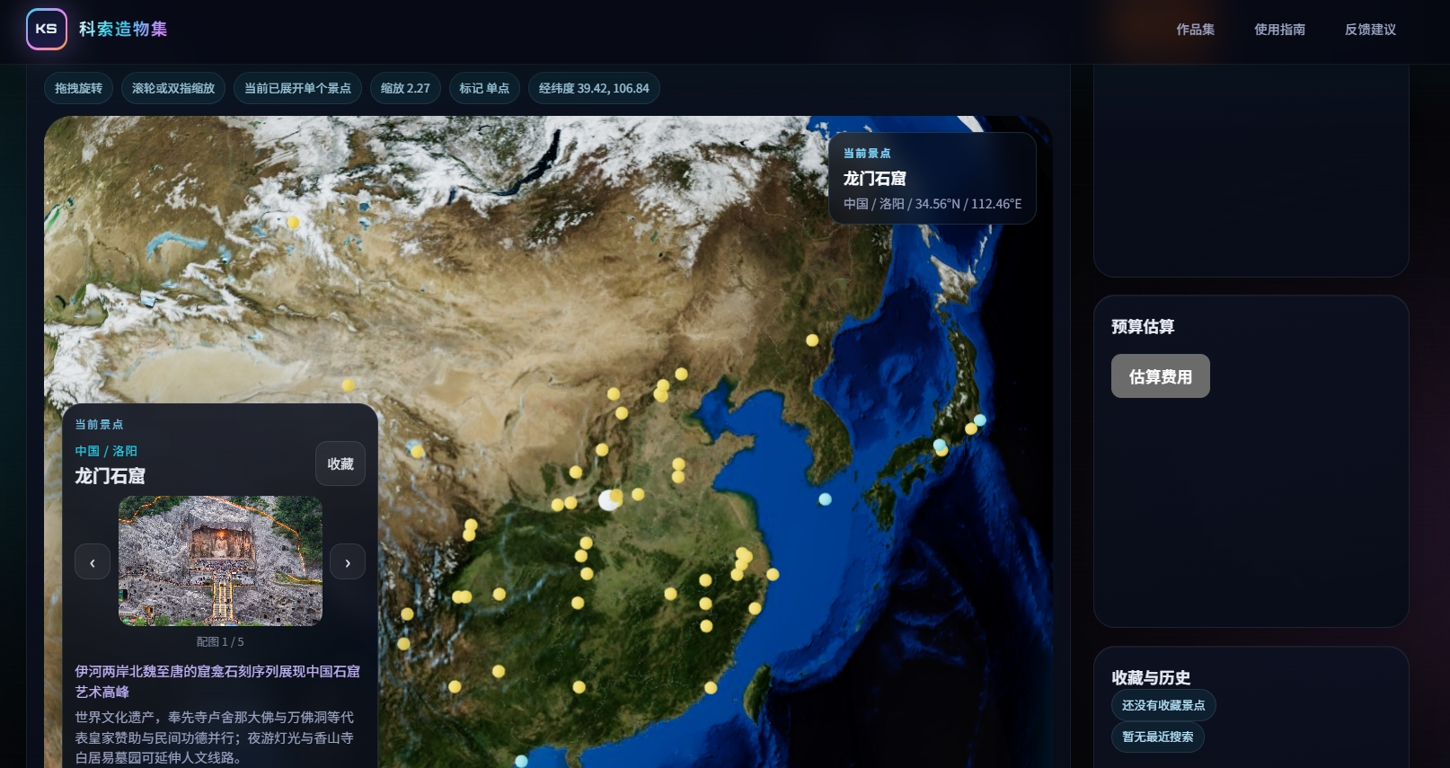Click the 当前已展开单个景点 chip

[297, 88]
